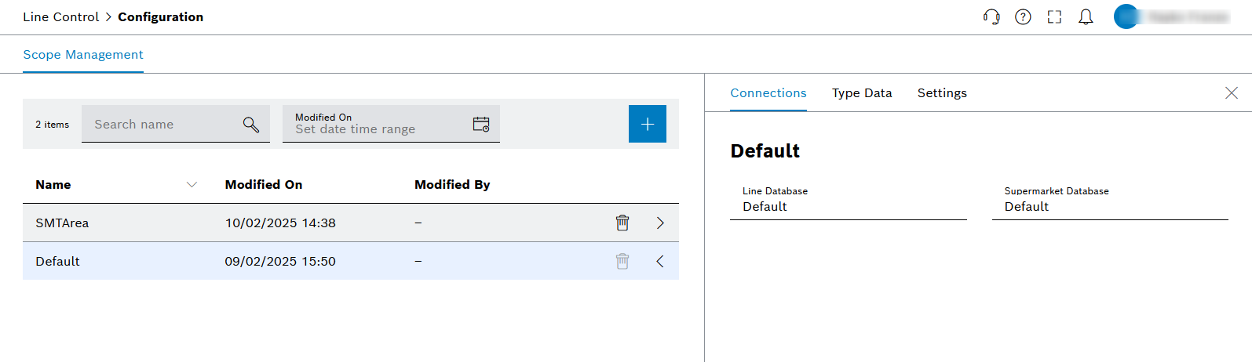Click the search magnifier icon
1252x362 pixels.
click(251, 125)
